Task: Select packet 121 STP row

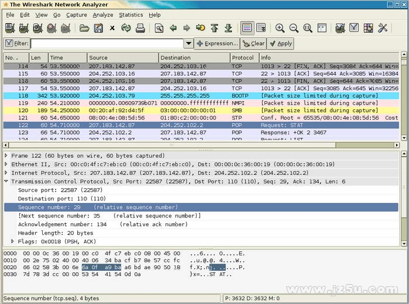Action: tap(201, 118)
